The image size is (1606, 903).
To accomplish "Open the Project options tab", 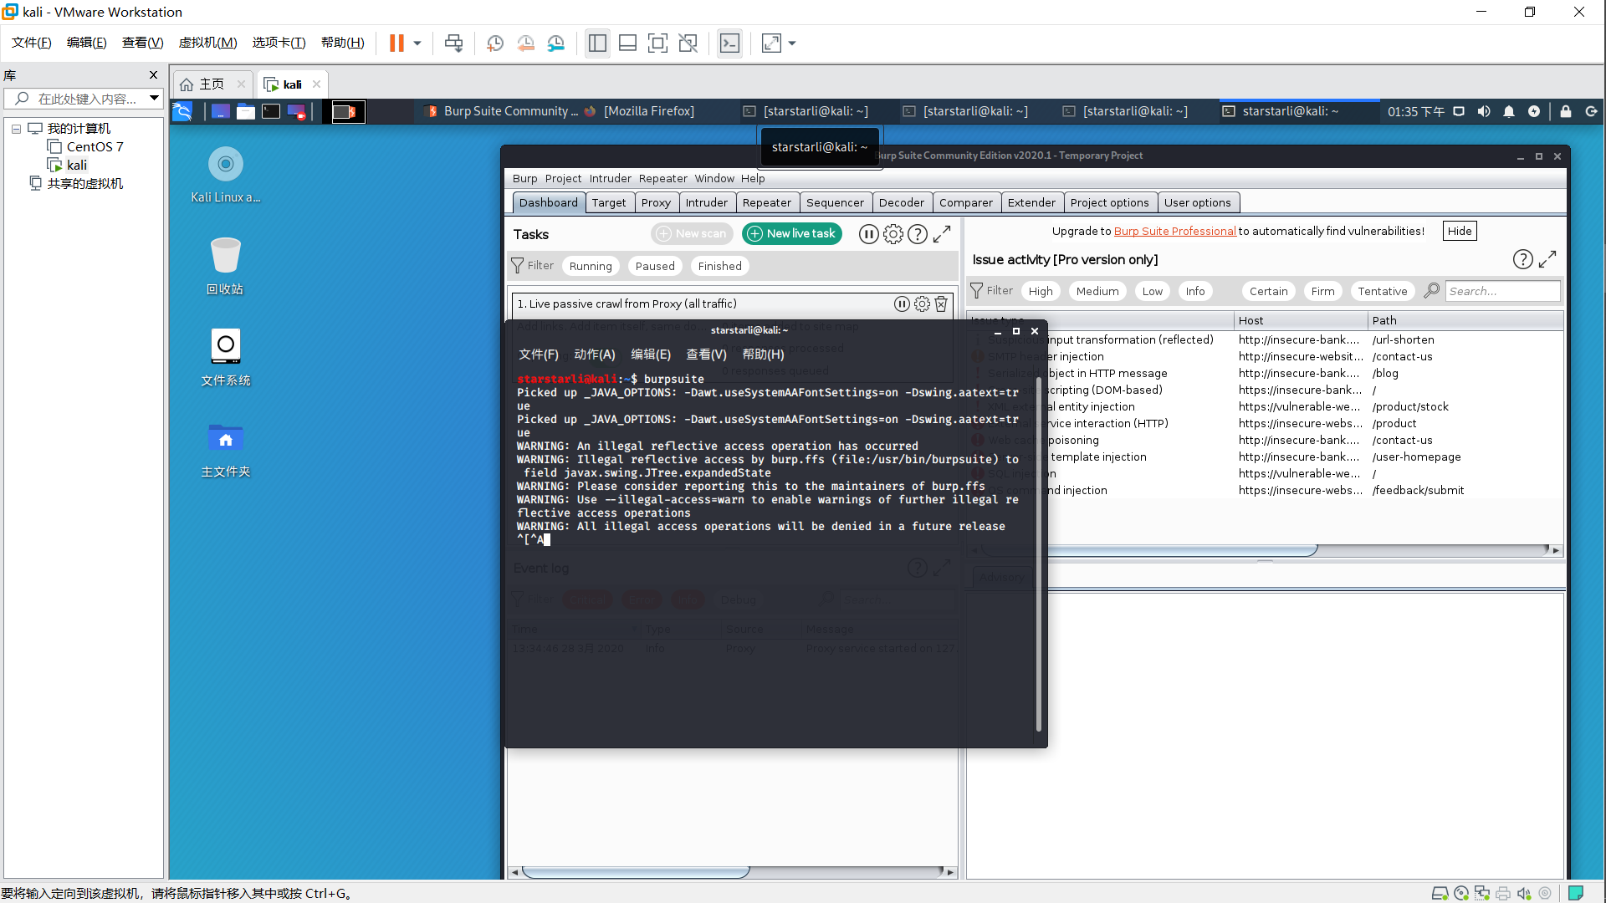I will [1109, 203].
